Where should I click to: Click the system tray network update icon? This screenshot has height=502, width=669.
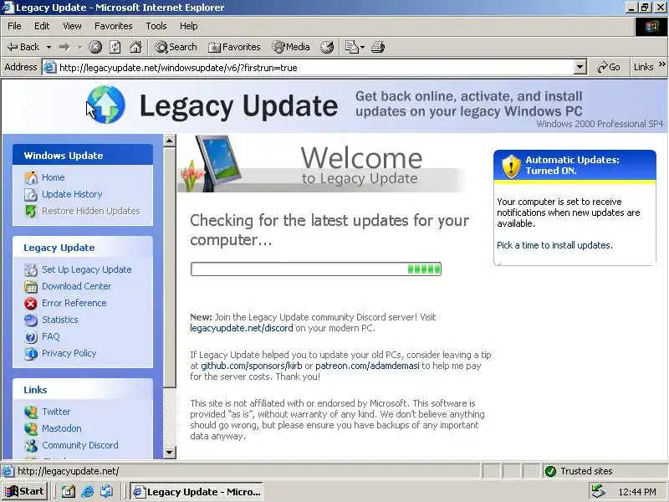598,492
